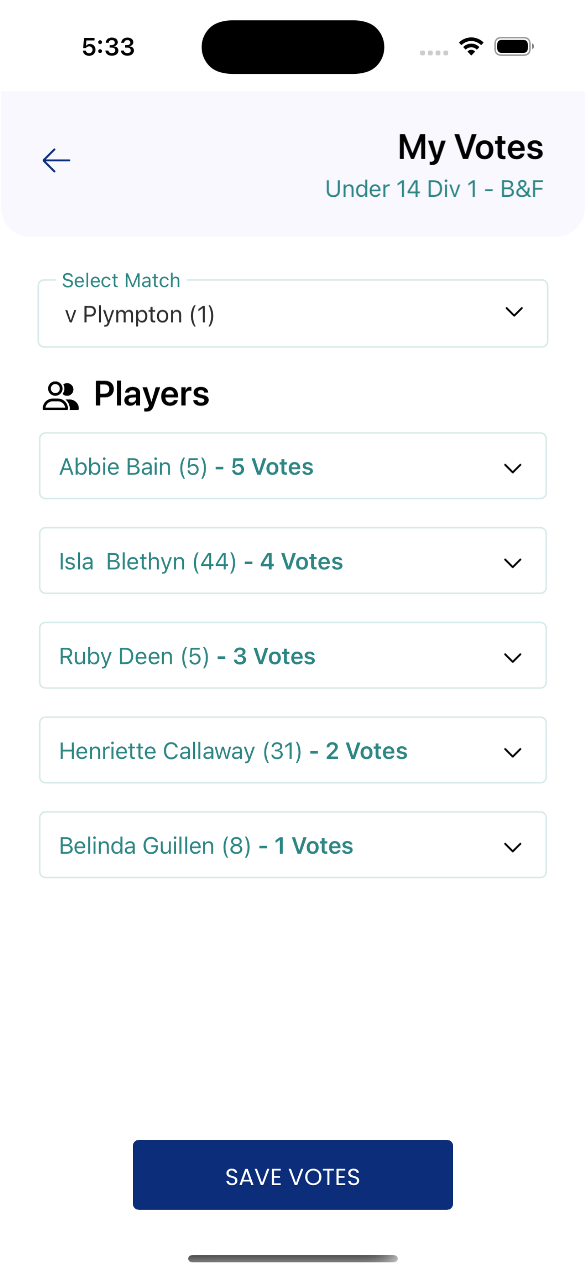Expand Henriette Callaway votes chevron
The height and width of the screenshot is (1274, 586).
(x=512, y=753)
